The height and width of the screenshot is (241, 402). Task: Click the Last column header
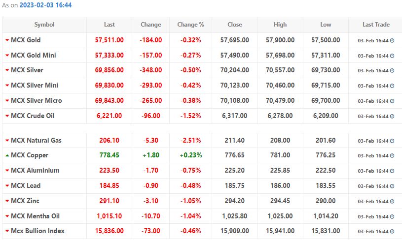(x=109, y=25)
